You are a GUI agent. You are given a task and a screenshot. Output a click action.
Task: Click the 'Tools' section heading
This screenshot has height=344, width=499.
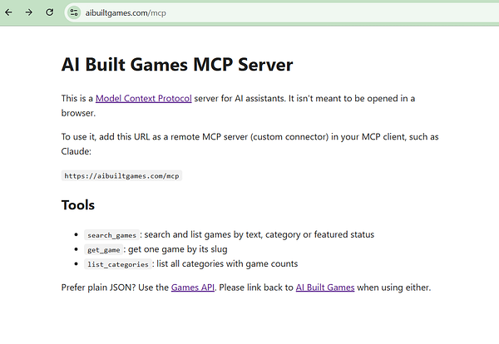click(78, 205)
